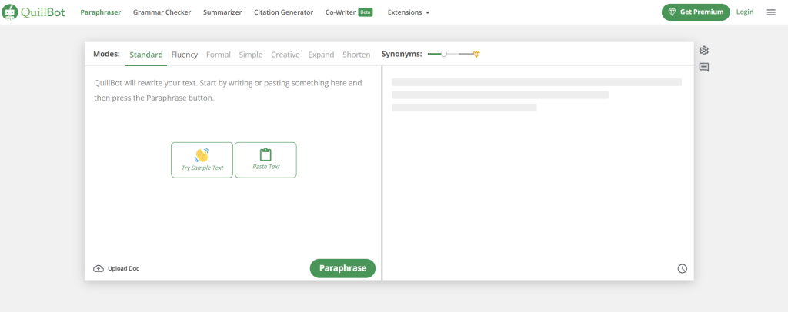Click the Upload Doc cloud icon

click(98, 268)
